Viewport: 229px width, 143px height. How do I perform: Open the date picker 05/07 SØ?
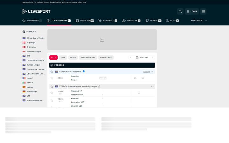142,58
